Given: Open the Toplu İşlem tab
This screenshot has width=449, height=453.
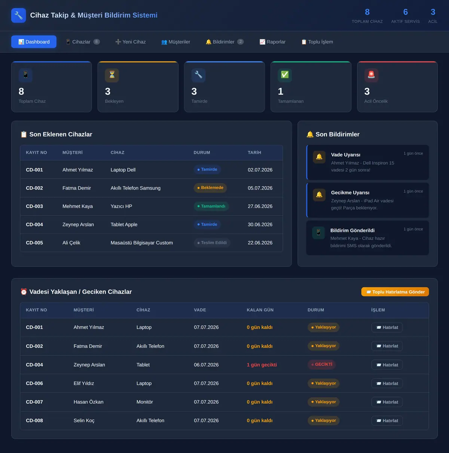Looking at the screenshot, I should (x=317, y=42).
